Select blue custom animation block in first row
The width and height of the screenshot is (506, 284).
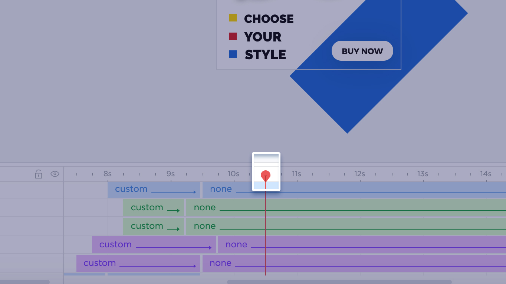tap(154, 190)
